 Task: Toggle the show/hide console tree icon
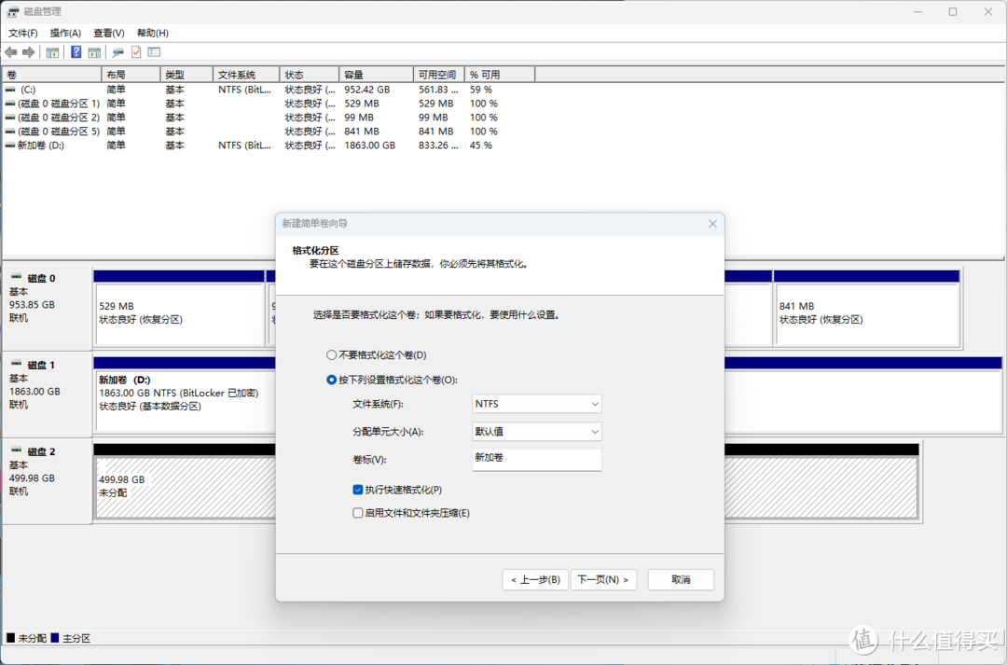tap(53, 52)
